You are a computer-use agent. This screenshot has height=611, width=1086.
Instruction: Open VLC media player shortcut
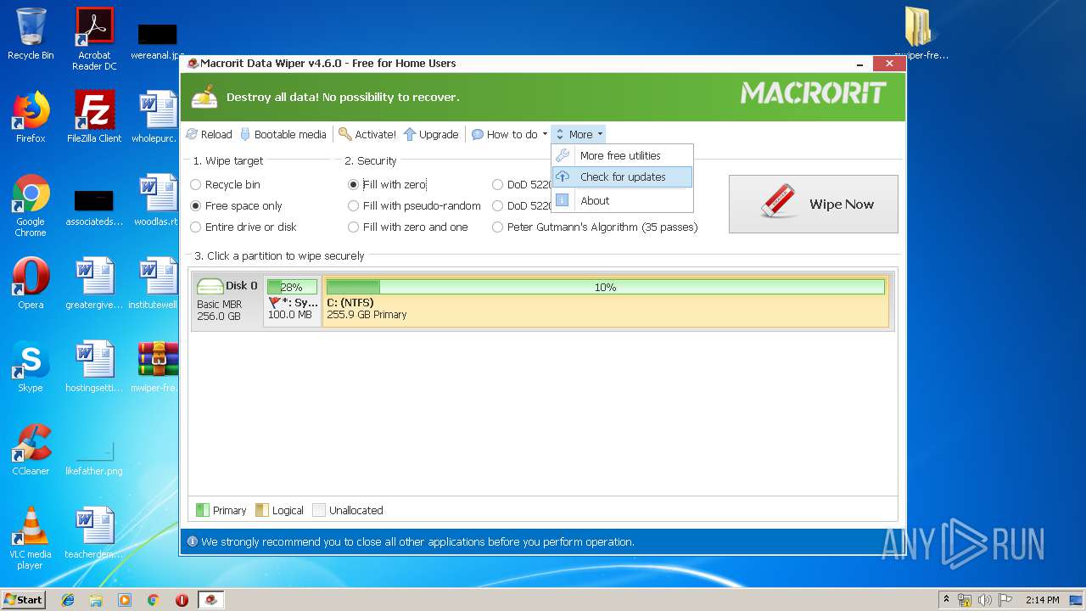point(31,538)
